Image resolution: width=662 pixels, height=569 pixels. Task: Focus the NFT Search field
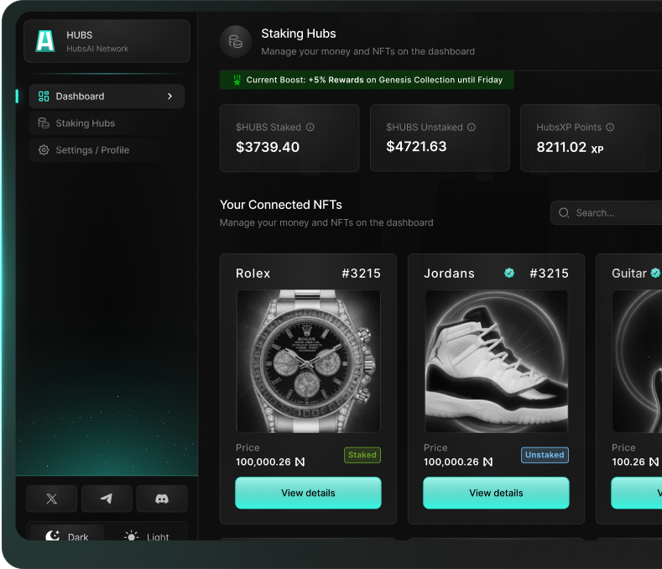pyautogui.click(x=607, y=213)
